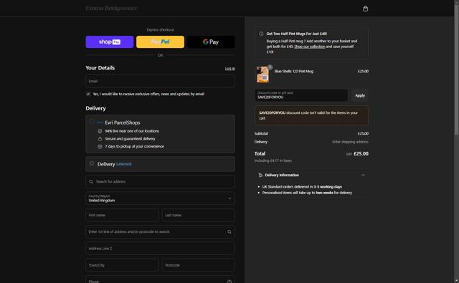
Task: Click the discount code input field
Action: (301, 95)
